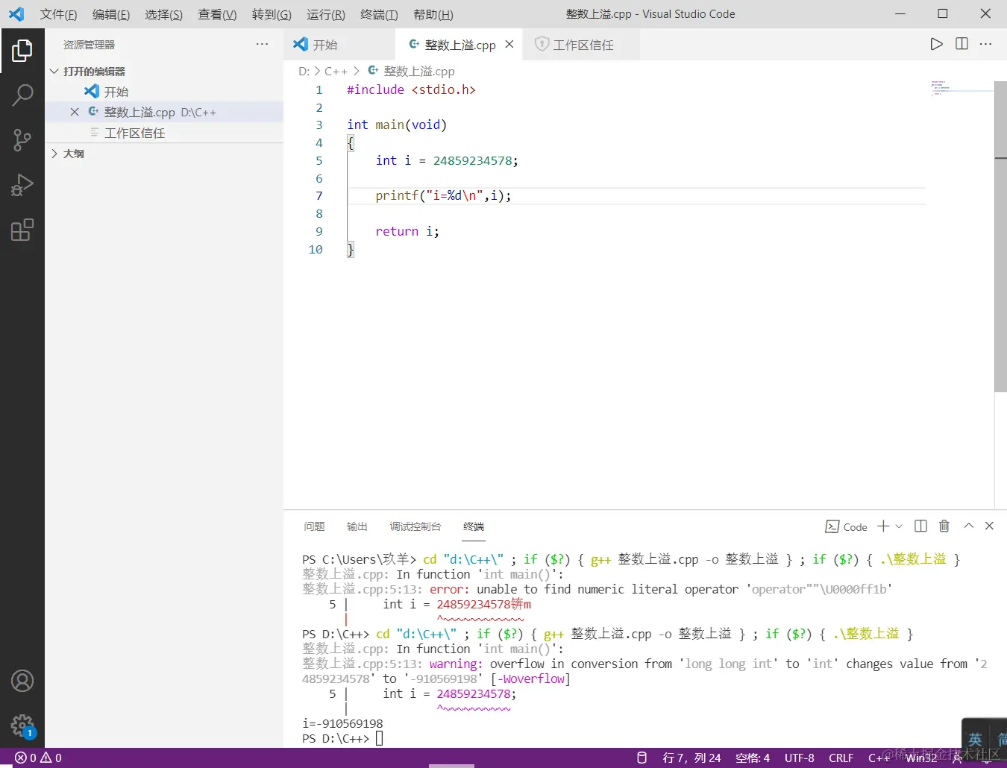The image size is (1007, 768).
Task: Open the 文件 menu
Action: (x=58, y=14)
